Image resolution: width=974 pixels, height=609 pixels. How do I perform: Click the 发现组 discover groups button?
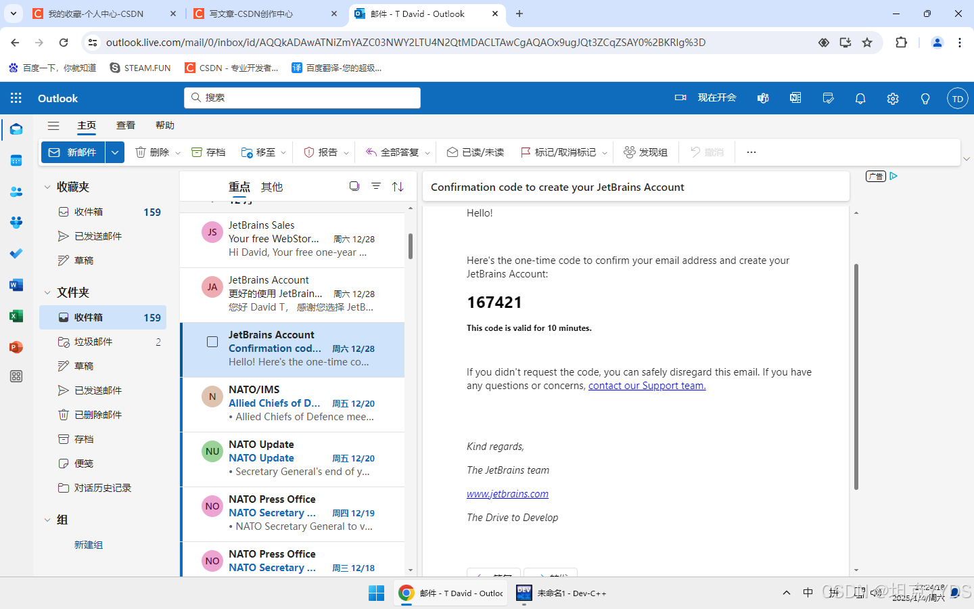tap(645, 152)
